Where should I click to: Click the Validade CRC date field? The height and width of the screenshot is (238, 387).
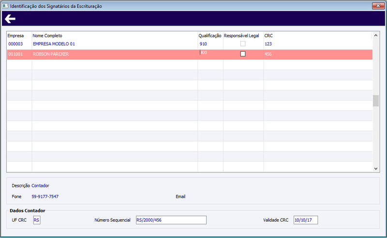(x=306, y=220)
